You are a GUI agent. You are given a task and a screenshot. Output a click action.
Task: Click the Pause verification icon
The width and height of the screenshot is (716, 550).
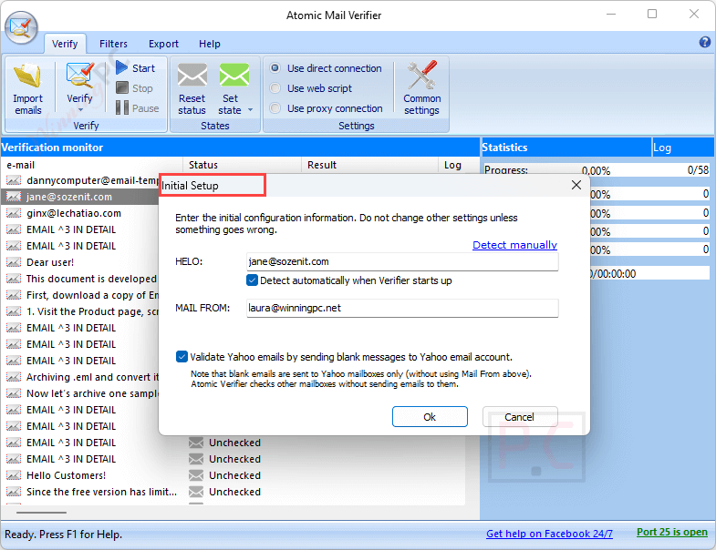click(122, 107)
